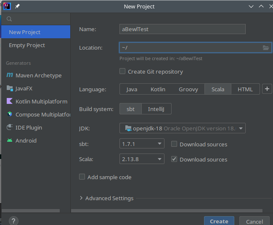Viewport: 273px width, 225px height.
Task: Click the Android robot icon
Action: 10,140
